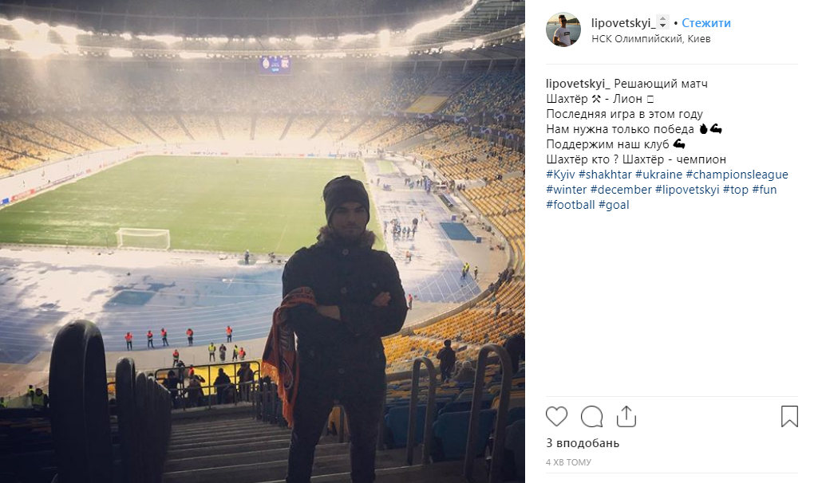
Task: Open the lipovetskyi_ profile avatar
Action: 563,29
